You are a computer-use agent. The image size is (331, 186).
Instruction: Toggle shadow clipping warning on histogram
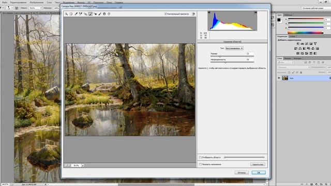[209, 12]
